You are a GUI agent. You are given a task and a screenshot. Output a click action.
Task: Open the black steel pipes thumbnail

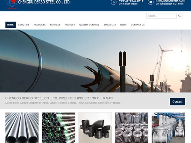22,128
